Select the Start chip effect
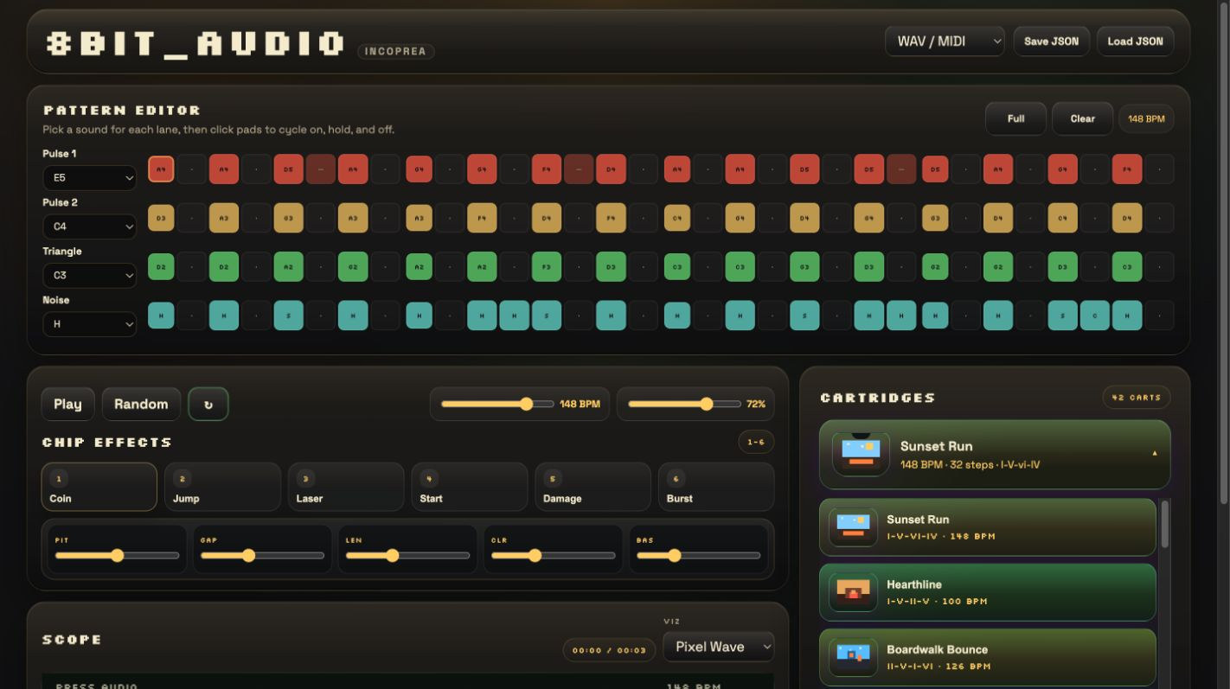This screenshot has width=1230, height=689. point(470,487)
